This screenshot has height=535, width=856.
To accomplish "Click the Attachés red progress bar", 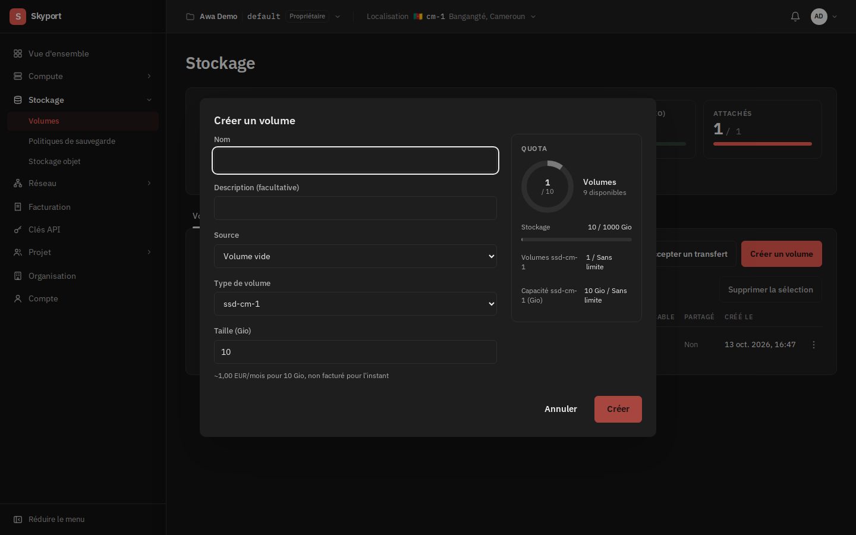I will (763, 144).
